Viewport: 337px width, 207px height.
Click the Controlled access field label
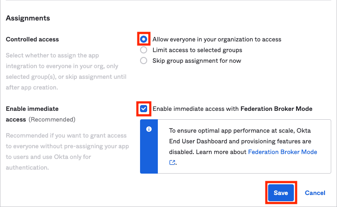click(32, 39)
